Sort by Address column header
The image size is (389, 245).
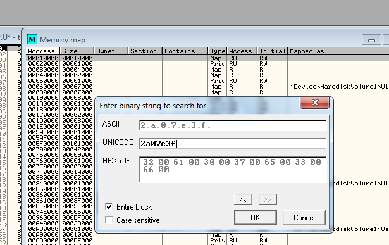[x=42, y=51]
